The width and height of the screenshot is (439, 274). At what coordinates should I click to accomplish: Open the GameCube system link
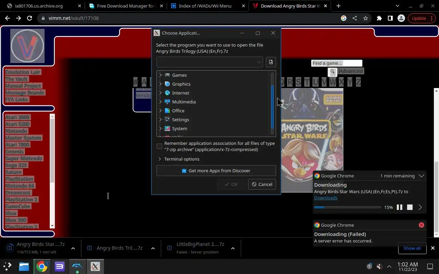click(x=17, y=206)
